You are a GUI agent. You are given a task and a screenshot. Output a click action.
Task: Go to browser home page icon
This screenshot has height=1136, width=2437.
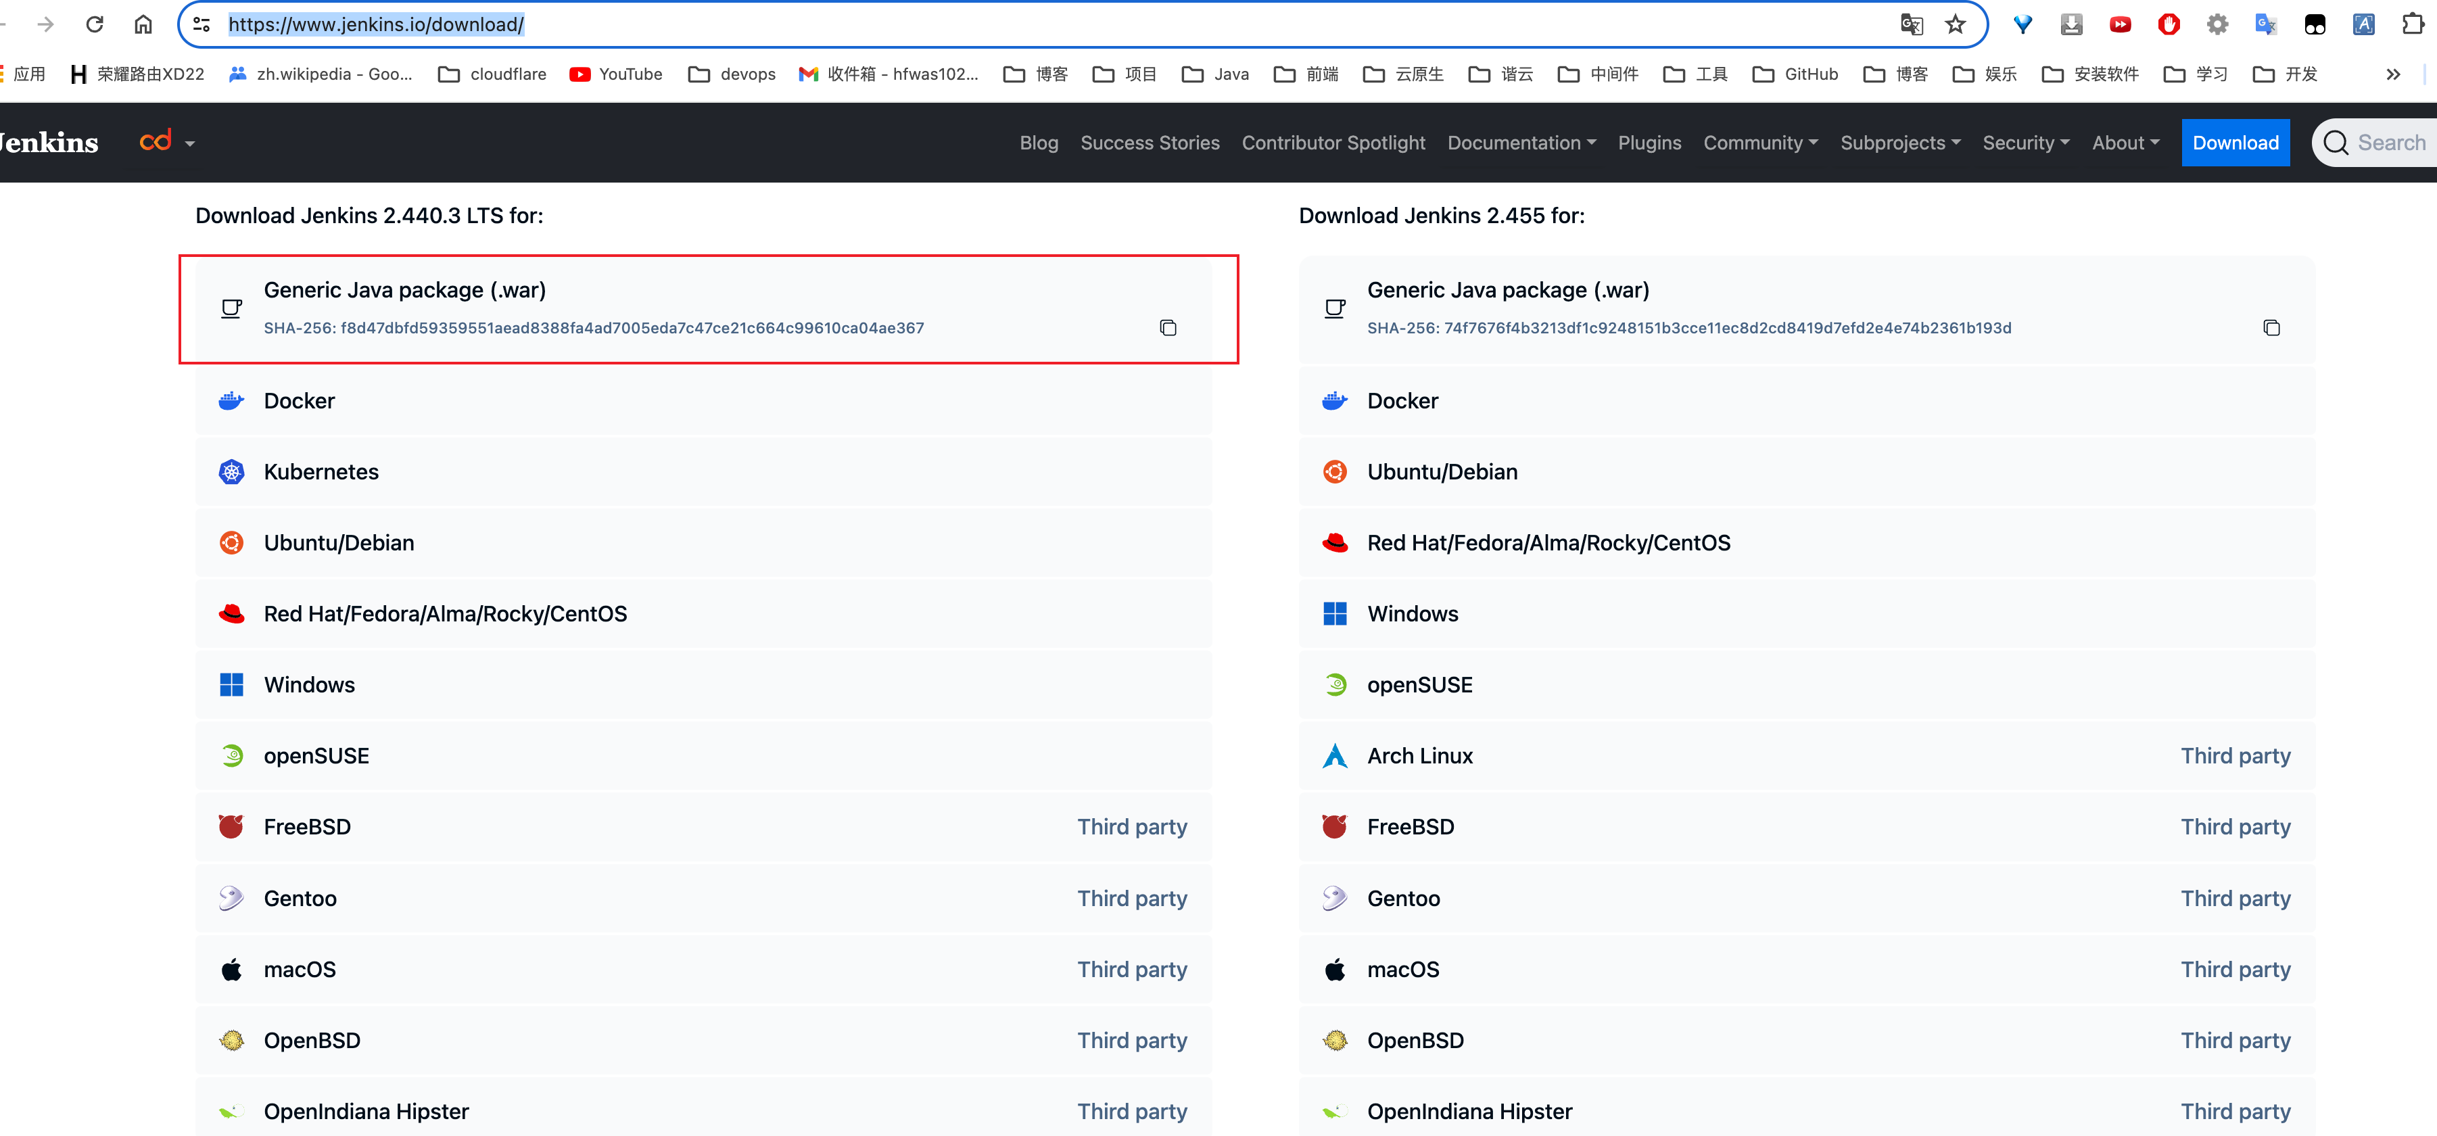click(x=143, y=24)
